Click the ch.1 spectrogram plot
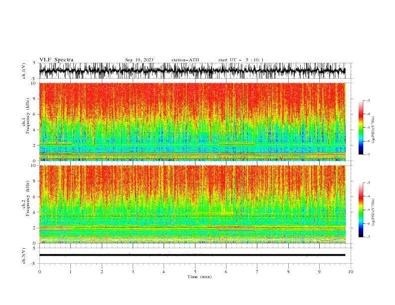 tap(193, 122)
